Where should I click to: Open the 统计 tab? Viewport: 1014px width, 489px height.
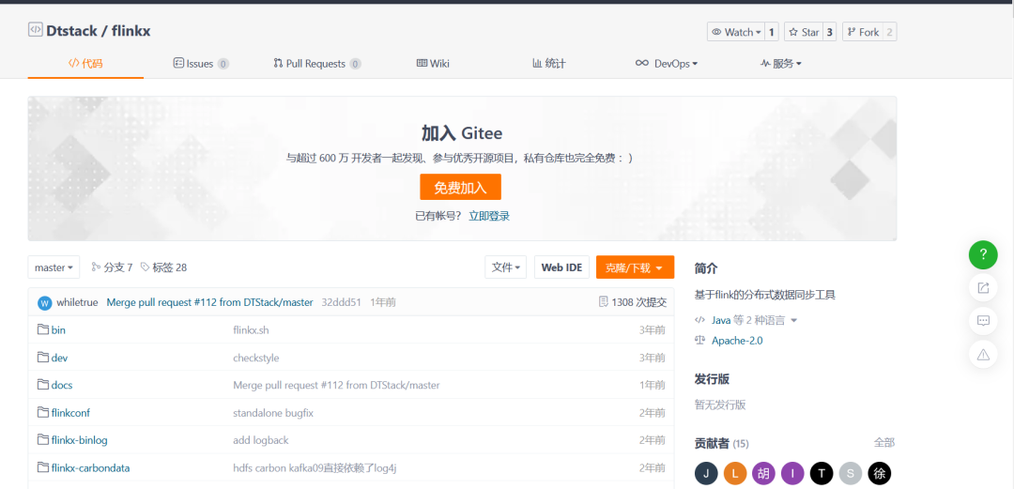[x=549, y=64]
